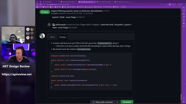The image size is (186, 104).
Task: Close the active Support filtering tab
Action: coord(95,2)
